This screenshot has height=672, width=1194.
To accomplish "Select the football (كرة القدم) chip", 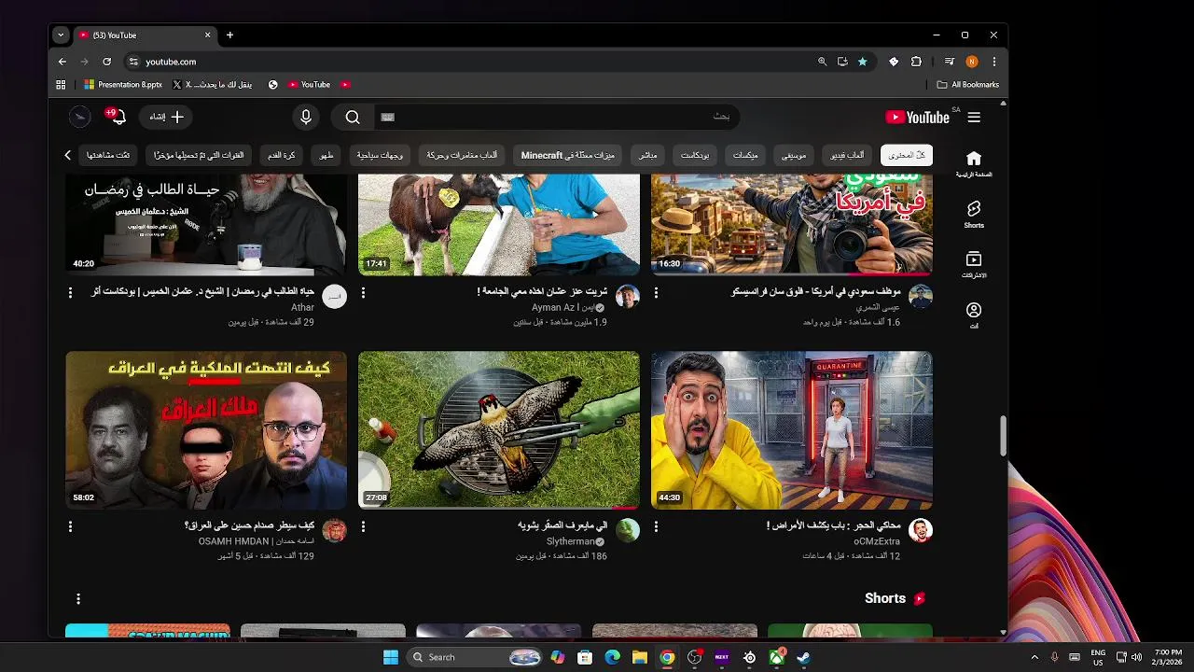I will [x=282, y=155].
